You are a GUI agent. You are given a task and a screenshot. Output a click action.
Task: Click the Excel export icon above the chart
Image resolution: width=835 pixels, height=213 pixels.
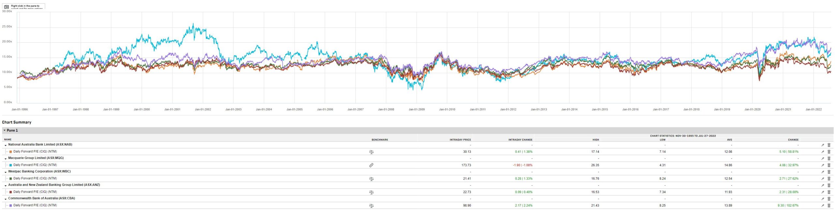pyautogui.click(x=6, y=7)
